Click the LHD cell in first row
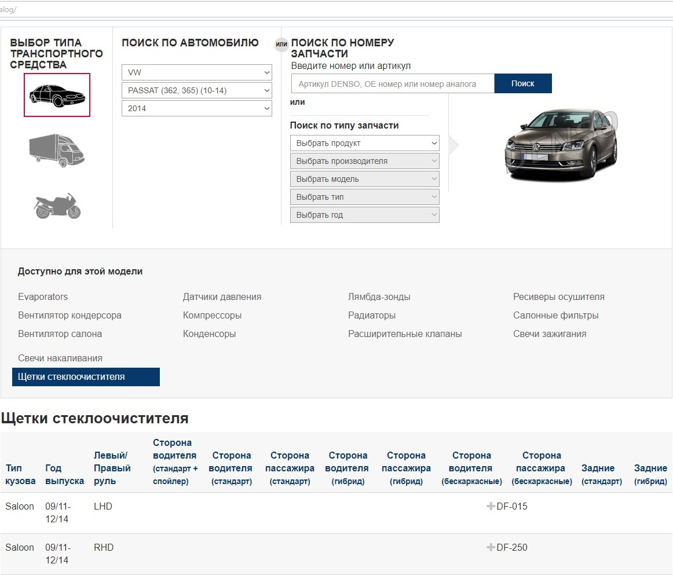This screenshot has height=575, width=673. (x=103, y=506)
